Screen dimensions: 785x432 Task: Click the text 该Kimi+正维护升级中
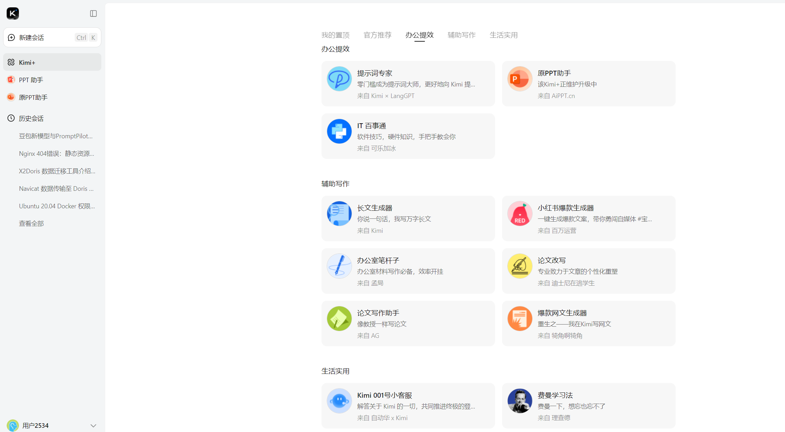coord(567,84)
